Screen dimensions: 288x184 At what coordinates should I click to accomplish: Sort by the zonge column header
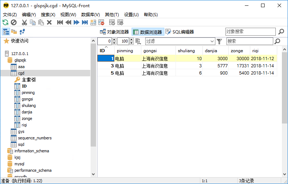(239, 51)
